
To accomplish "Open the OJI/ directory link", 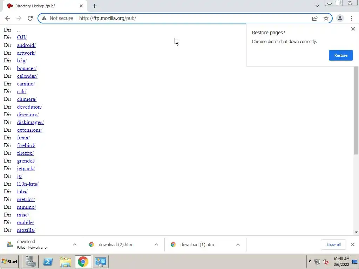I will pos(22,37).
